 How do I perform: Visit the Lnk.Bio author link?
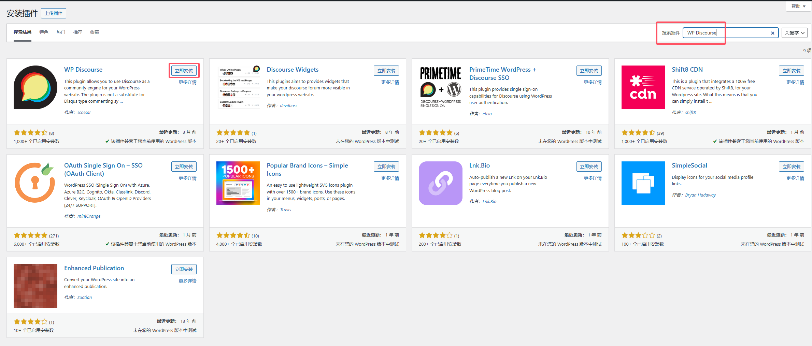[x=489, y=202]
